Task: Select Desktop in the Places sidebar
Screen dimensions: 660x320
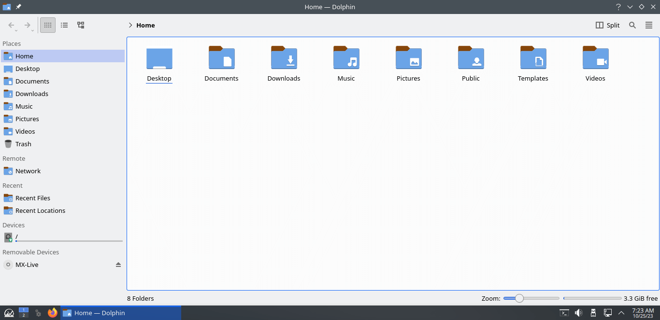Action: (63, 69)
